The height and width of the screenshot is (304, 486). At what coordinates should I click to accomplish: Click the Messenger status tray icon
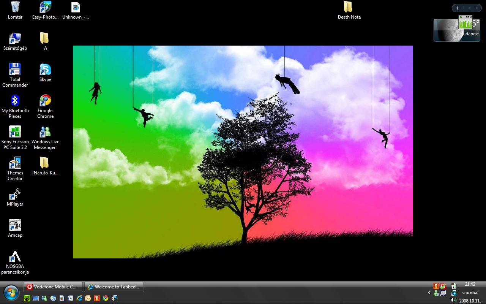(x=436, y=293)
